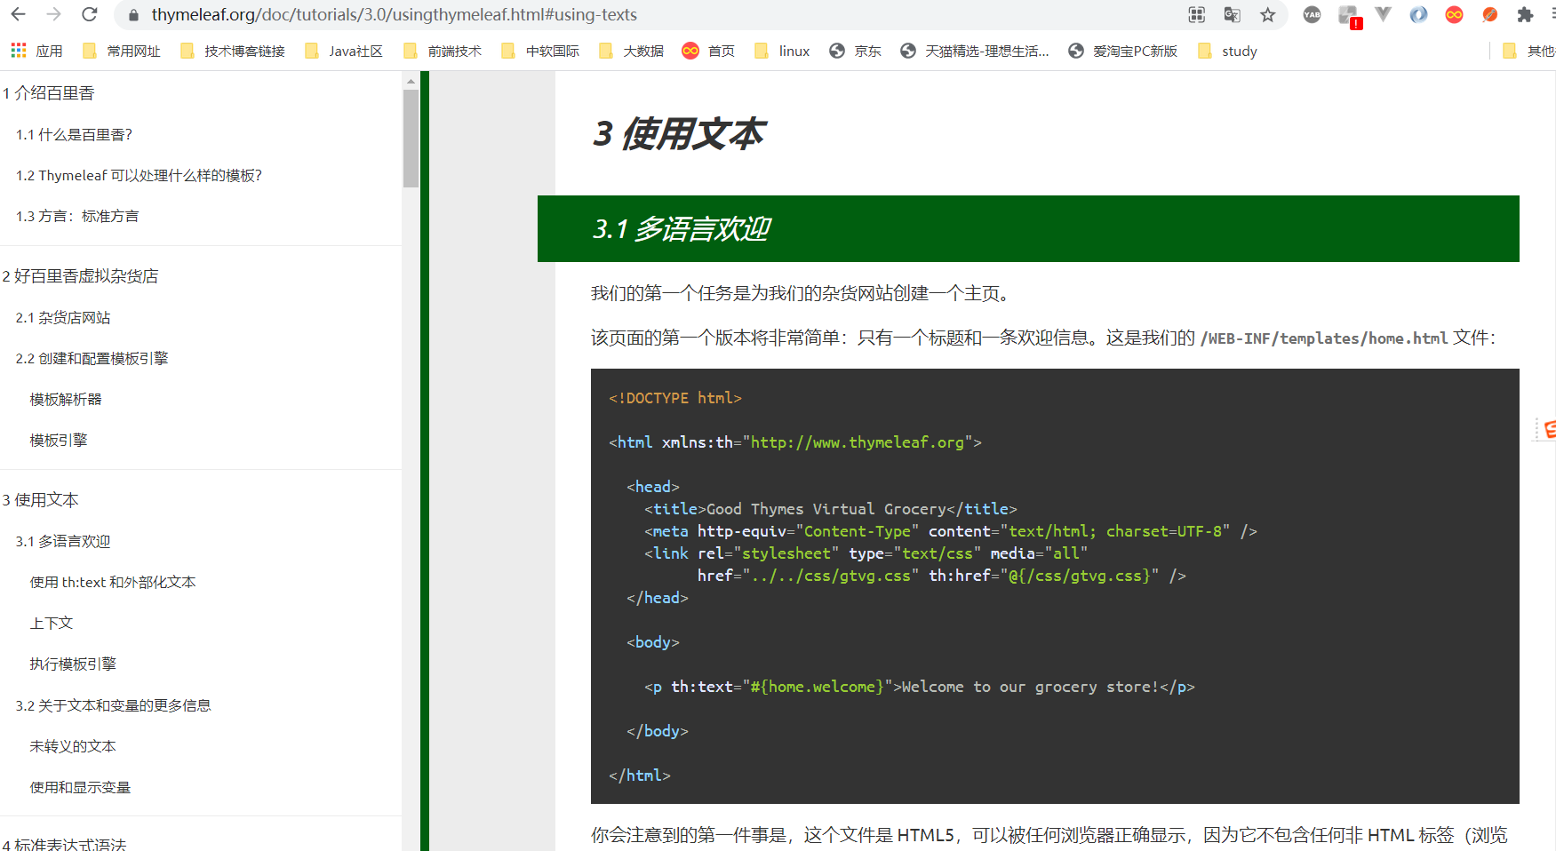The image size is (1556, 851).
Task: Open the 常用网址 bookmarks folder
Action: tap(122, 51)
